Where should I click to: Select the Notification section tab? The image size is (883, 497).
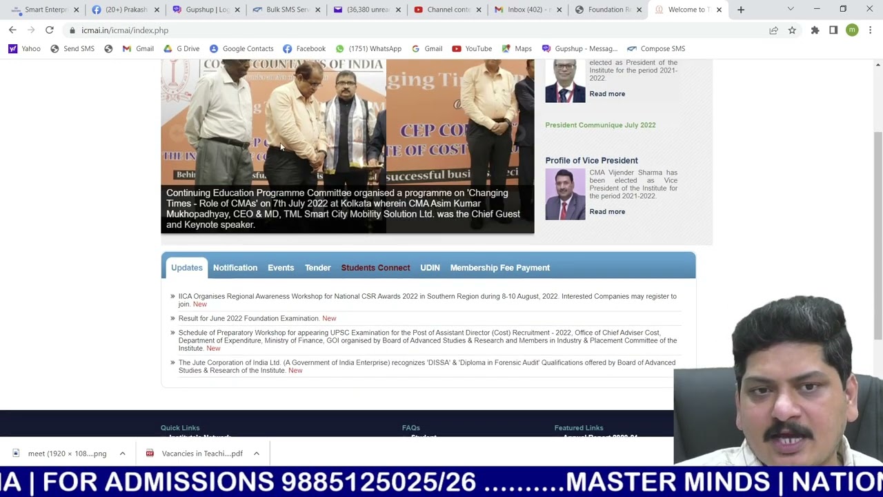pyautogui.click(x=235, y=268)
